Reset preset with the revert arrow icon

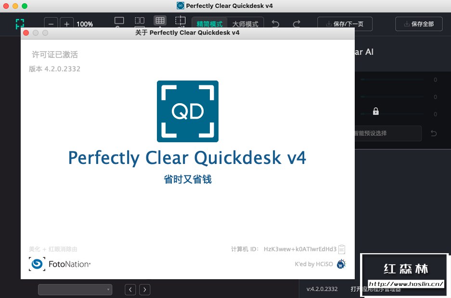click(x=434, y=133)
